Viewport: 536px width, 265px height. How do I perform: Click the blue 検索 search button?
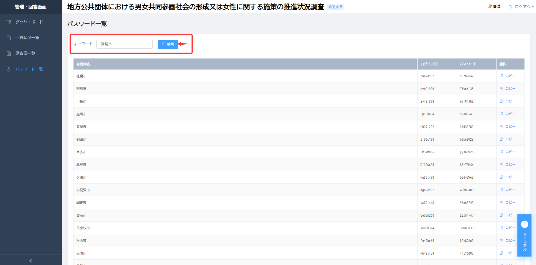[x=168, y=44]
